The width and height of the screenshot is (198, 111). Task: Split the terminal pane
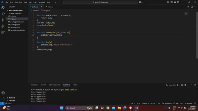click(182, 85)
